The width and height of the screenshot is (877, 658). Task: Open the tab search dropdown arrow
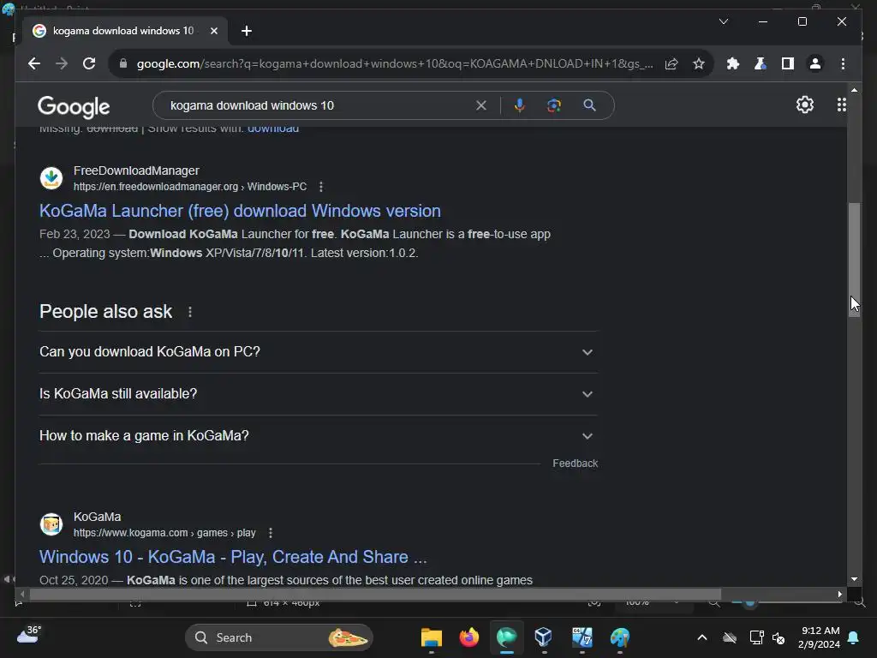coord(723,21)
